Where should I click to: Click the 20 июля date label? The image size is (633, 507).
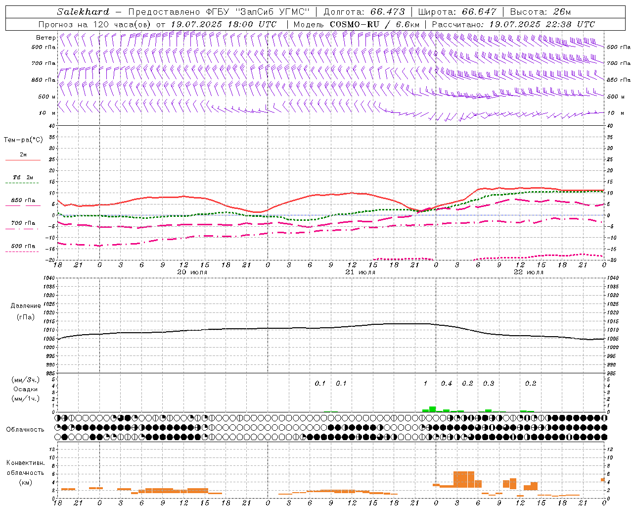(192, 272)
